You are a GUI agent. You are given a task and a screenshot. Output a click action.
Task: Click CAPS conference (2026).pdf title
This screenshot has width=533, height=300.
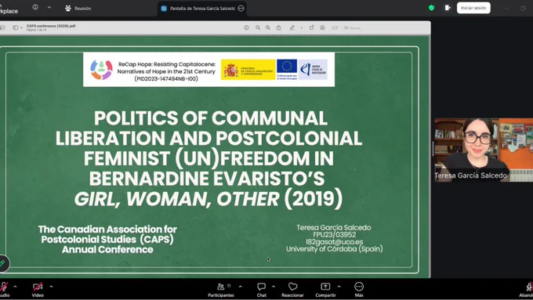click(x=51, y=26)
